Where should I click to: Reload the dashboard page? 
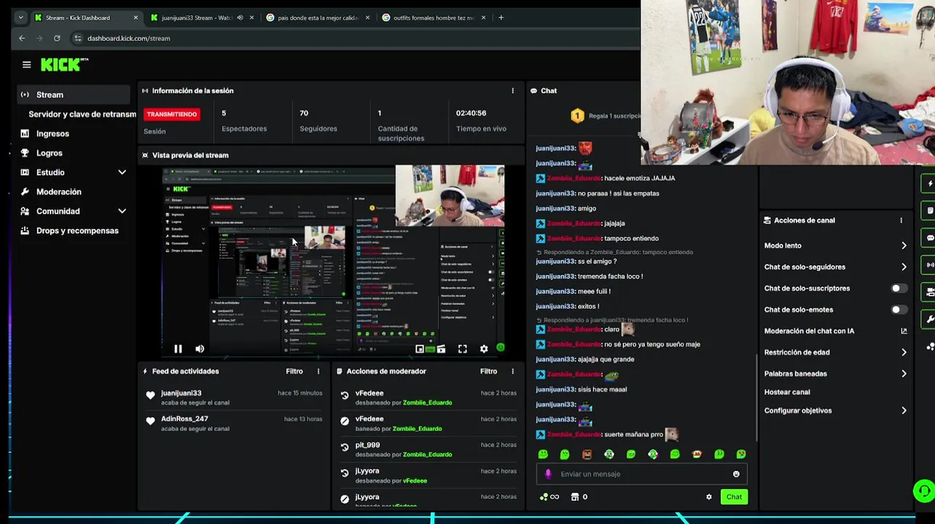click(57, 38)
